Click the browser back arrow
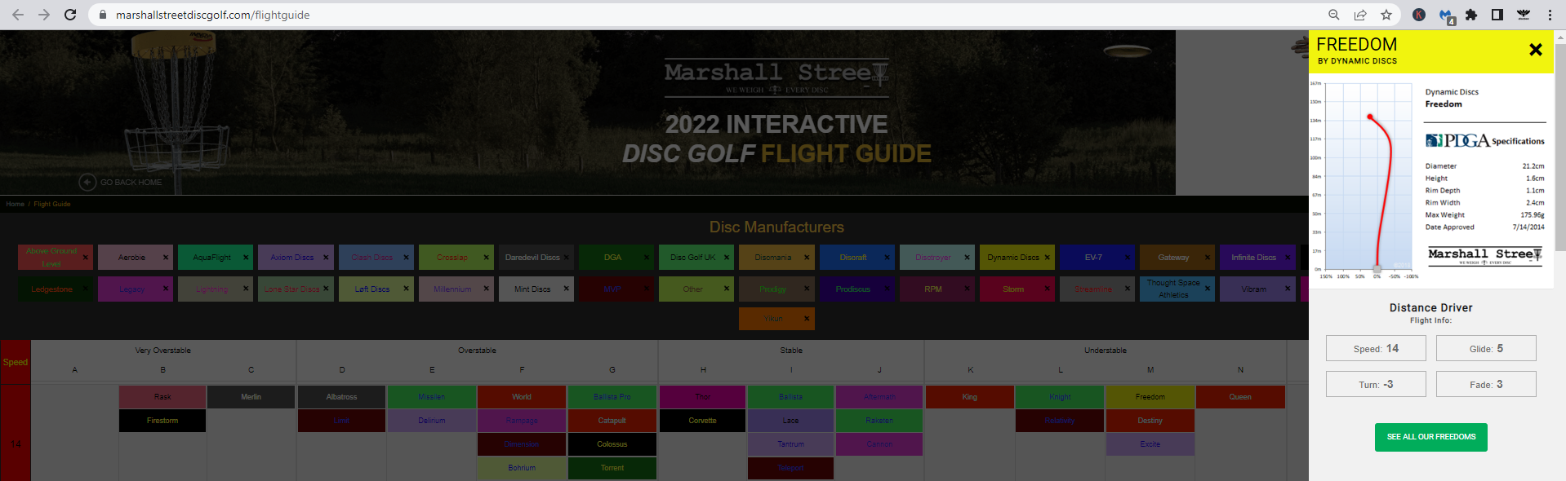The height and width of the screenshot is (481, 1566). coord(18,15)
